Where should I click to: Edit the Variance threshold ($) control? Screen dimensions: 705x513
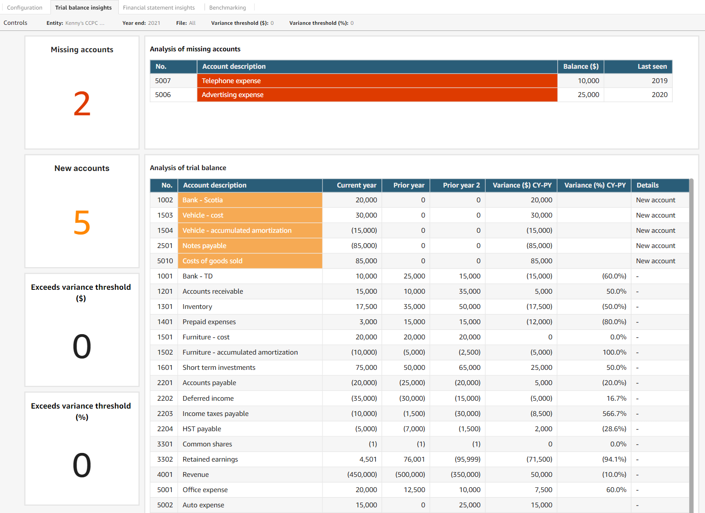click(242, 23)
